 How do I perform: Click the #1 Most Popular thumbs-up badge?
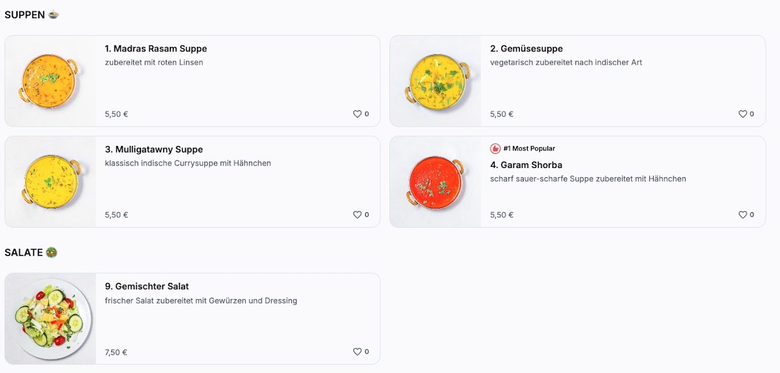click(495, 149)
